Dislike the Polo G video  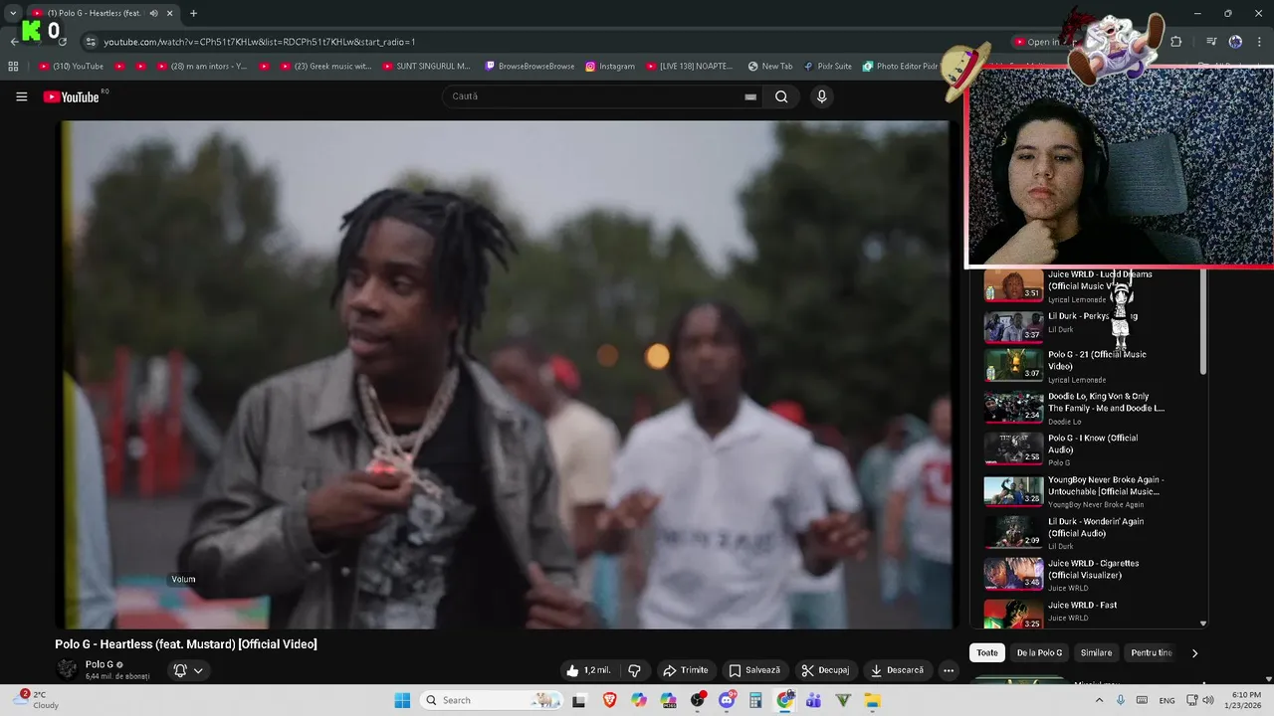[634, 670]
